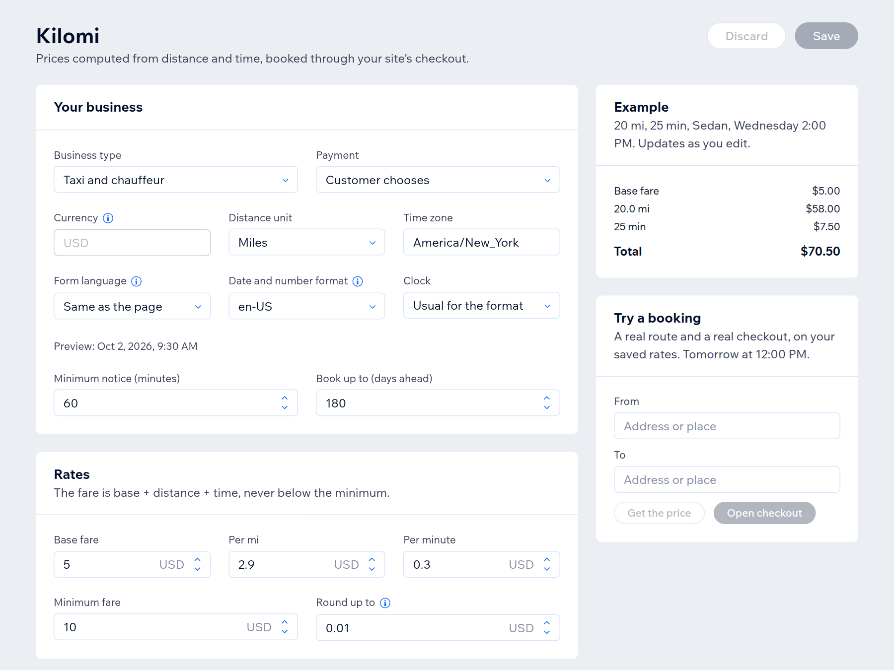Increase the Per mi rate
894x670 pixels.
click(372, 559)
